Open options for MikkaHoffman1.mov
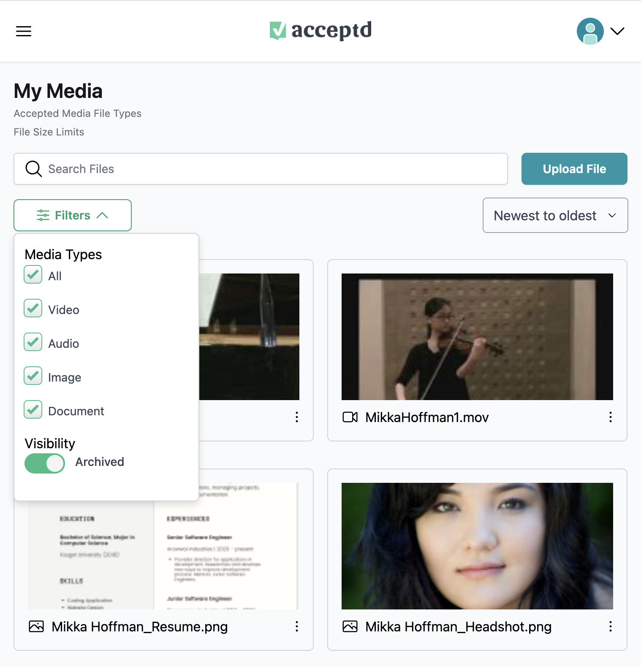641x666 pixels. point(610,417)
